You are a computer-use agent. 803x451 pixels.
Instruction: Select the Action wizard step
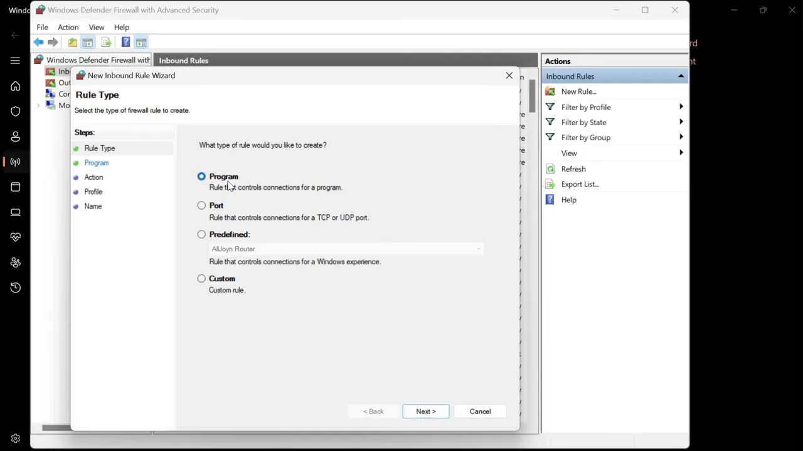tap(93, 177)
